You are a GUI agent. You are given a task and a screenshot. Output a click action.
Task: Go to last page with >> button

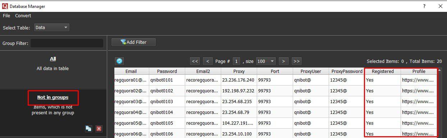coord(296,61)
